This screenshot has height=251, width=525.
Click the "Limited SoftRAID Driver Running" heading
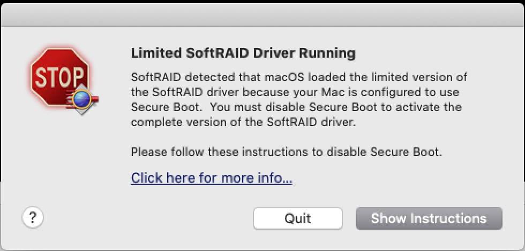pos(243,53)
